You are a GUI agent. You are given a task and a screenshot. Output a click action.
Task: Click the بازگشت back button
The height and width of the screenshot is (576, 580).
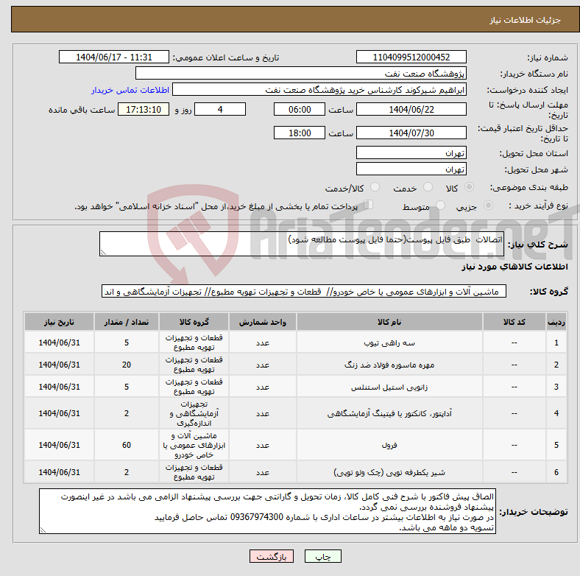coord(272,556)
